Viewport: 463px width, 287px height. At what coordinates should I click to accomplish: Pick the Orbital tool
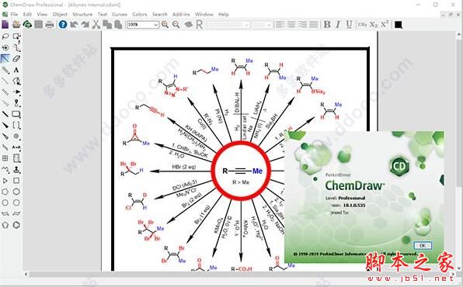pos(16,103)
